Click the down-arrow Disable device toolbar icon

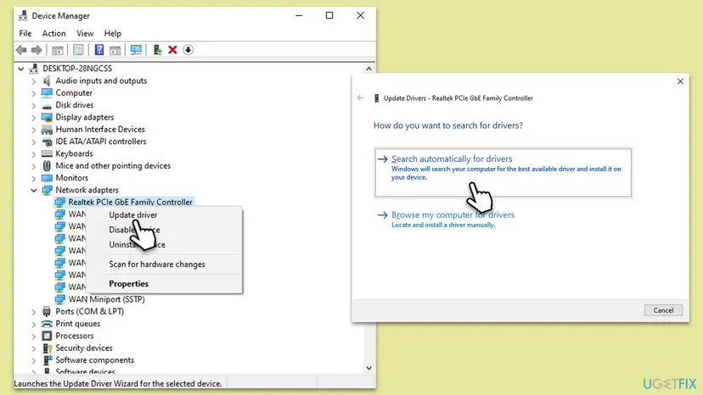(x=188, y=50)
